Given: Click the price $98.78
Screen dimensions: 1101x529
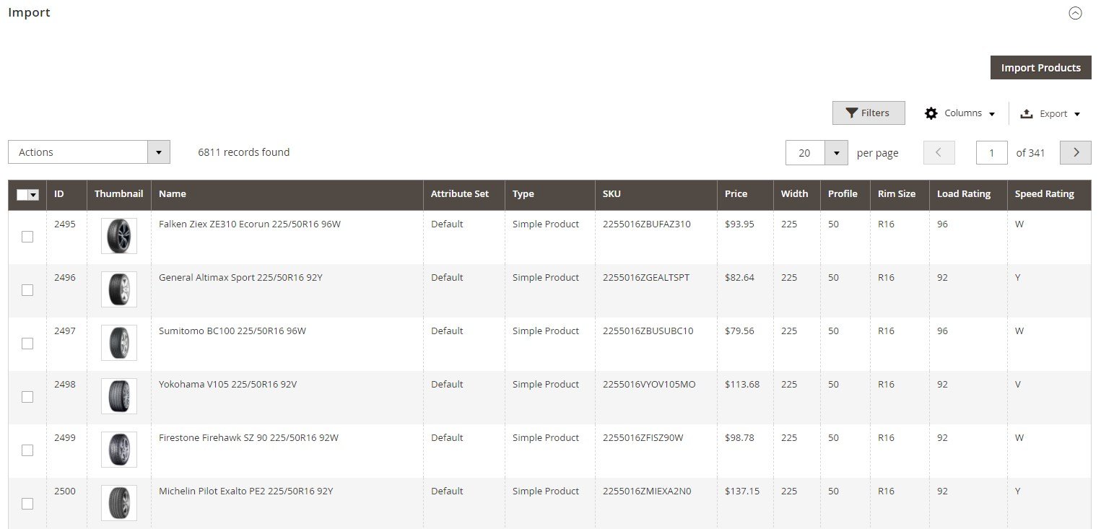Looking at the screenshot, I should 739,438.
